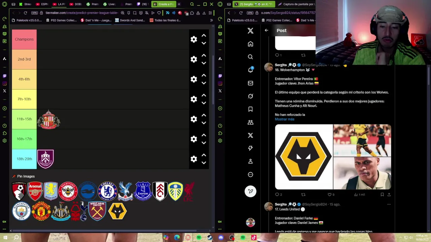Select the Chelsea crest in image pool
This screenshot has height=242, width=431.
pyautogui.click(x=107, y=191)
